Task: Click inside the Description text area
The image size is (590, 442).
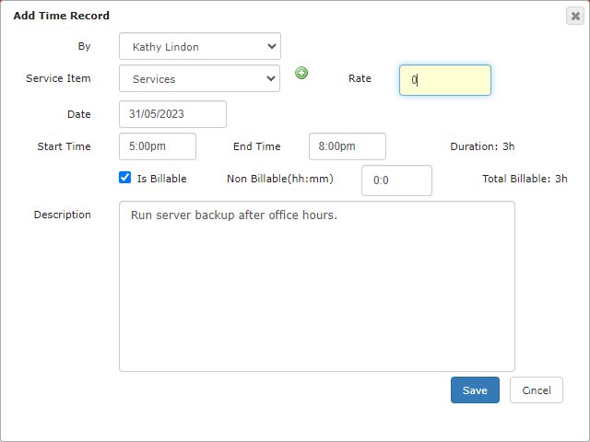Action: (x=317, y=286)
